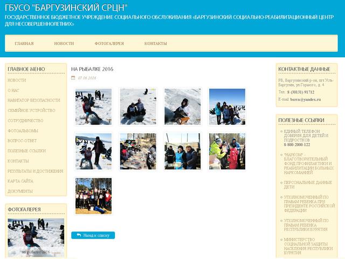Open photo of two people sitting on ice
The image size is (345, 259).
[138, 107]
